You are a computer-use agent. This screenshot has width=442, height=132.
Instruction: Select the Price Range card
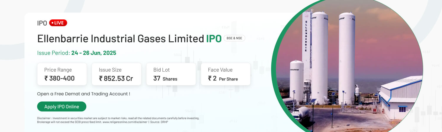coord(62,74)
